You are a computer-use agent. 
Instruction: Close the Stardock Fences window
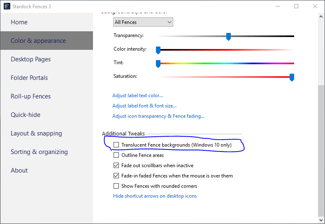(315, 7)
